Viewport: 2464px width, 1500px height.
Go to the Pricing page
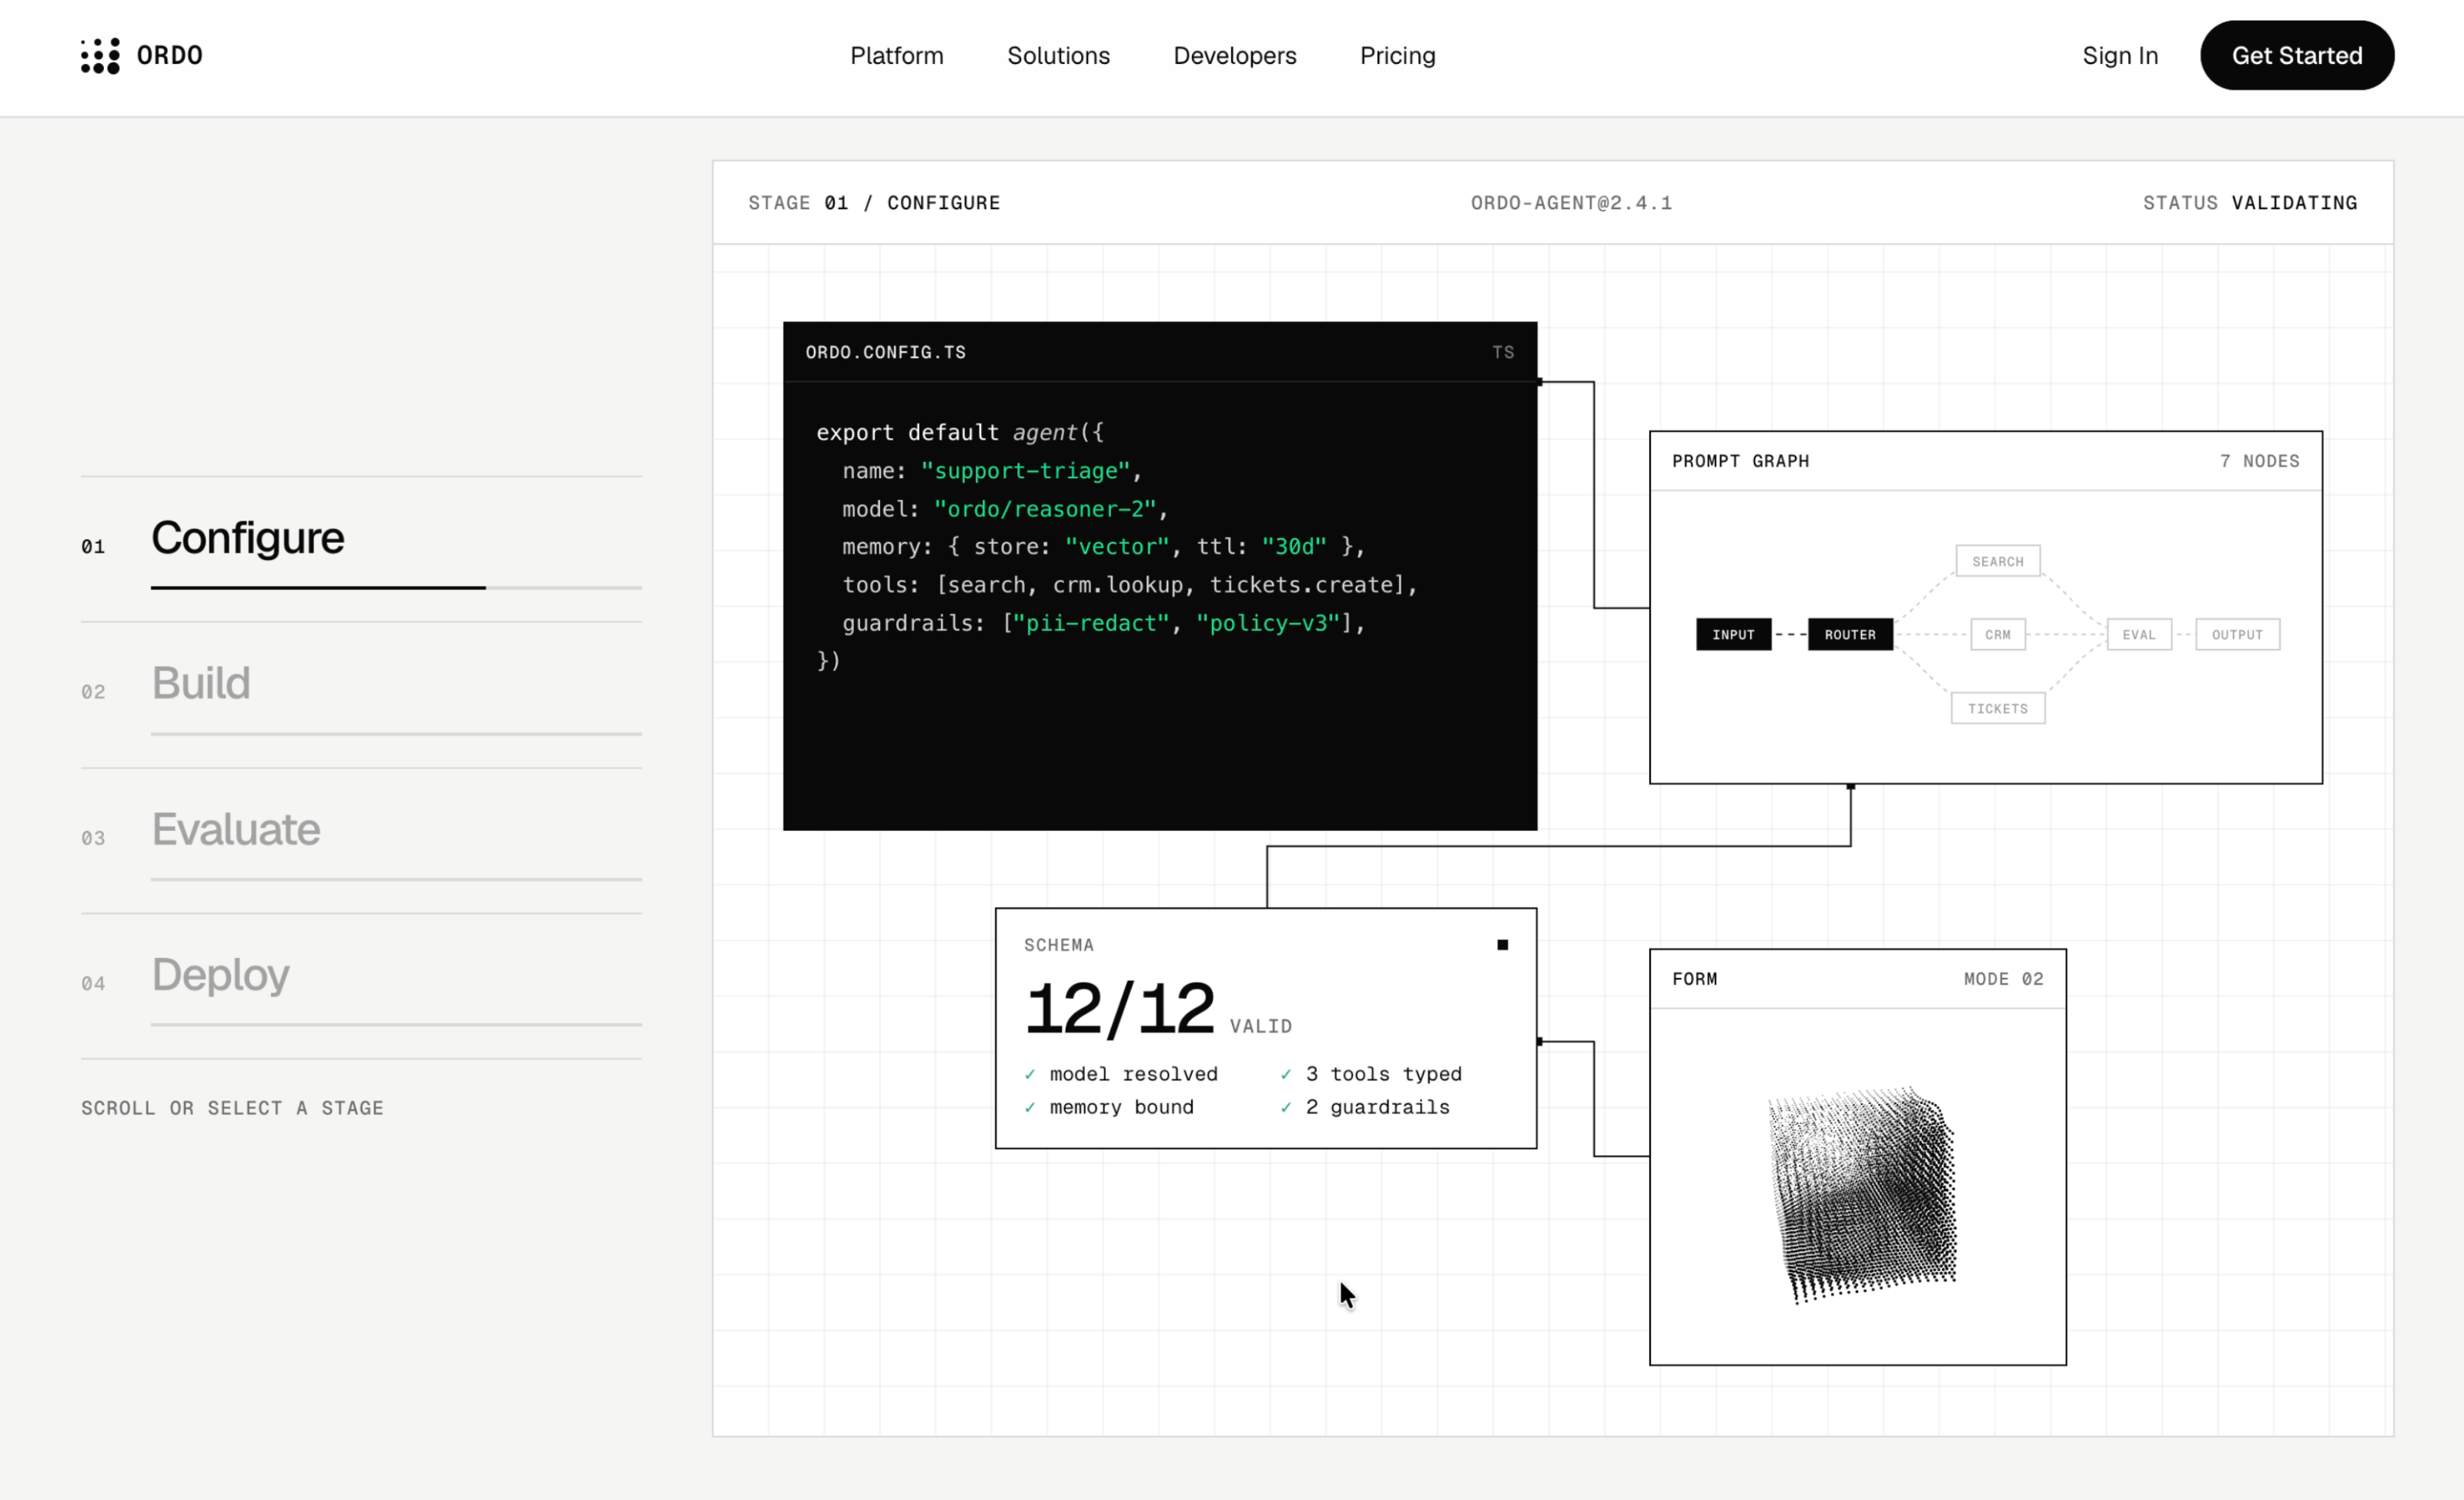point(1397,56)
